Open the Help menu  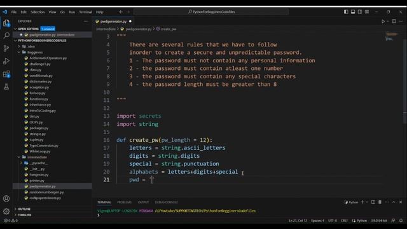coord(100,12)
